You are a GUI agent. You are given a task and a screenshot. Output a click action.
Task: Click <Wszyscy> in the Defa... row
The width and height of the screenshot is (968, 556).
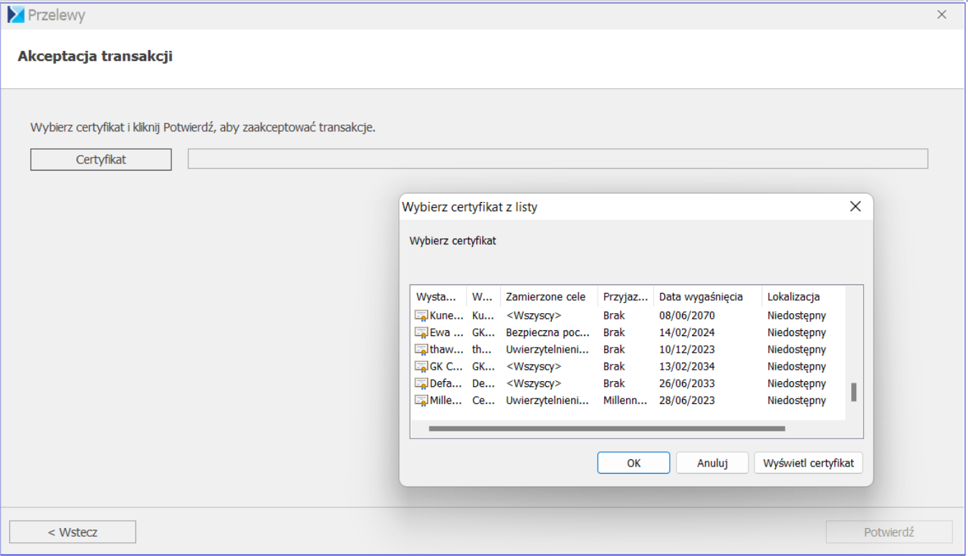(x=533, y=384)
